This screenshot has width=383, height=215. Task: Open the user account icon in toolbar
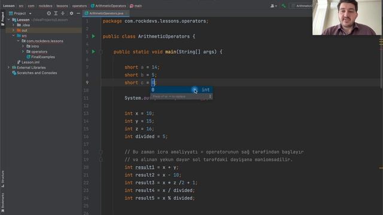273,5
